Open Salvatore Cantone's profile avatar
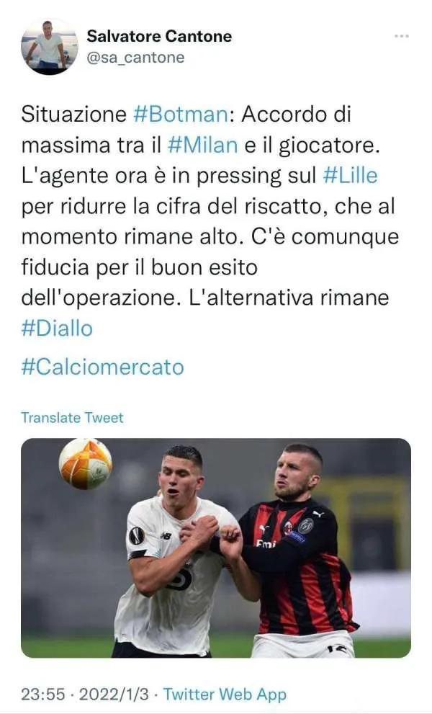This screenshot has height=714, width=432. (x=49, y=46)
